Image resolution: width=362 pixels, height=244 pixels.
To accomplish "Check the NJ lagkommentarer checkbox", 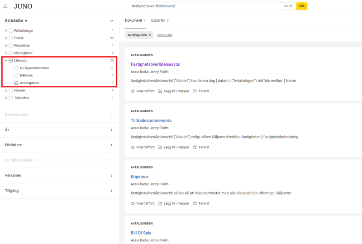I will tap(16, 68).
